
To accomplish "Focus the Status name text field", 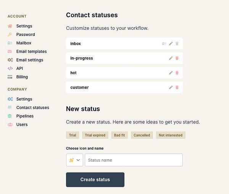I will click(134, 160).
